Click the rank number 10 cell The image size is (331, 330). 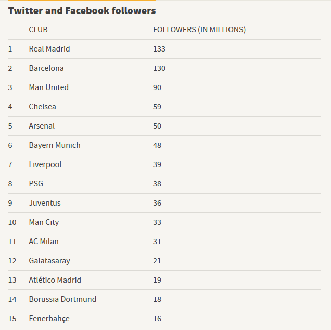tap(12, 222)
